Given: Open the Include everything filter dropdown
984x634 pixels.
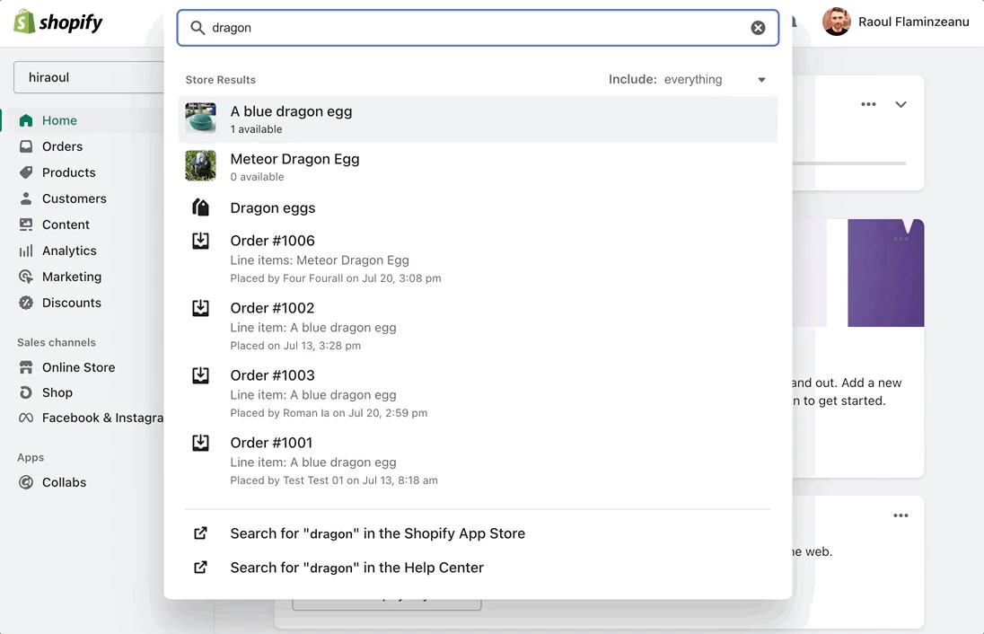Looking at the screenshot, I should coord(687,80).
